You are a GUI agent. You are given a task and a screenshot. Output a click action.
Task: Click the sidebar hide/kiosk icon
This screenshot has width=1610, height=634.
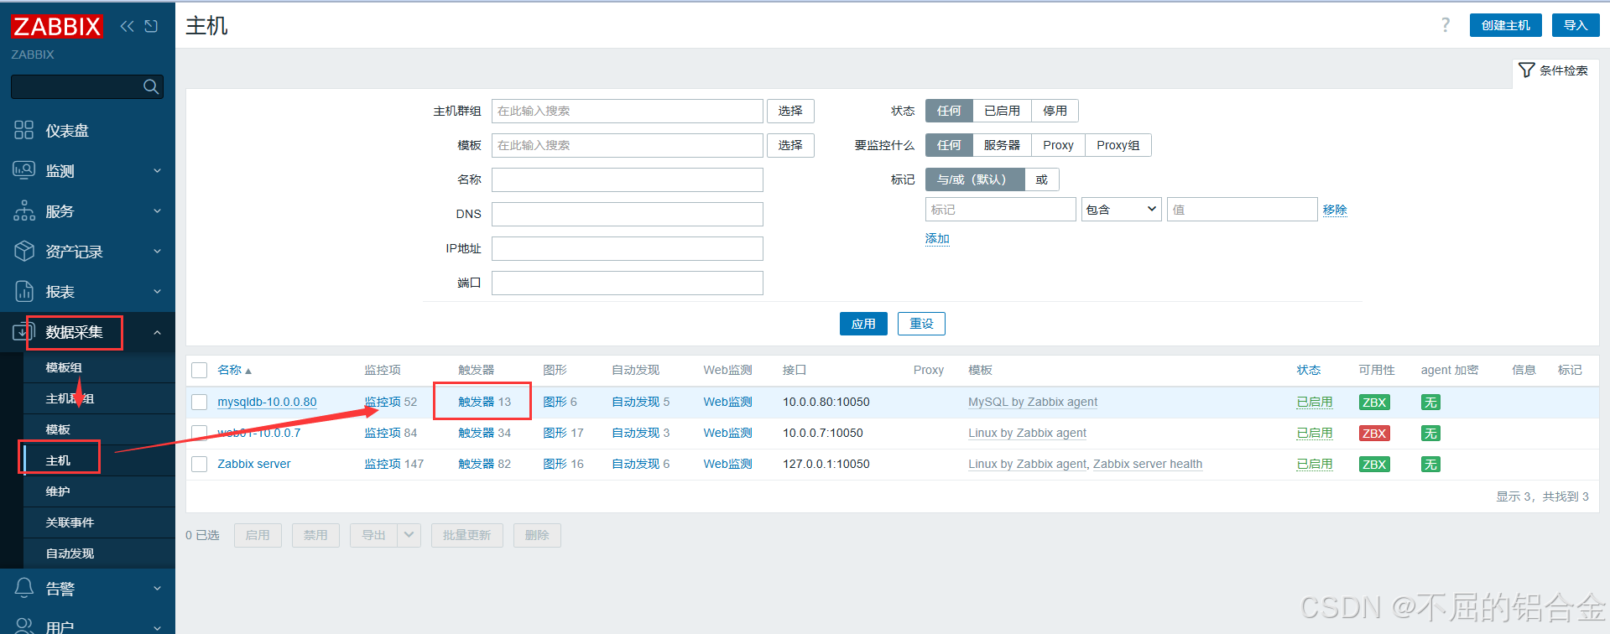(x=151, y=26)
